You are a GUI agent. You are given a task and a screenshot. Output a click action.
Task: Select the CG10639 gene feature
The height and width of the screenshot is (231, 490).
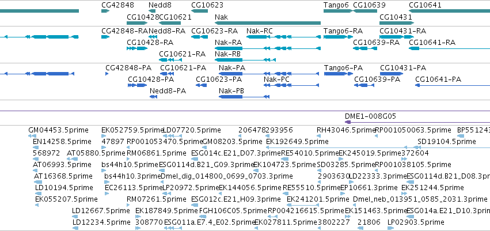tap(364, 11)
